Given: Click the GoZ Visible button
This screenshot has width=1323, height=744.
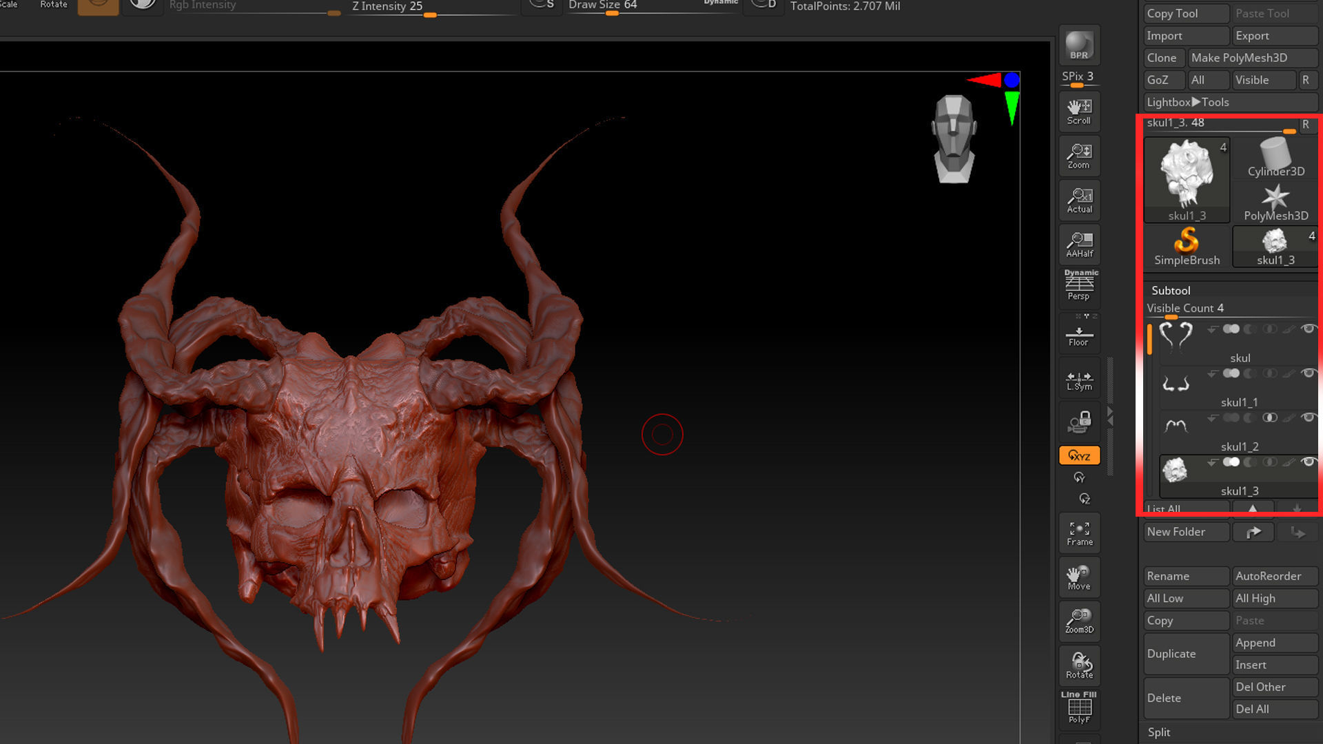Looking at the screenshot, I should click(x=1264, y=80).
